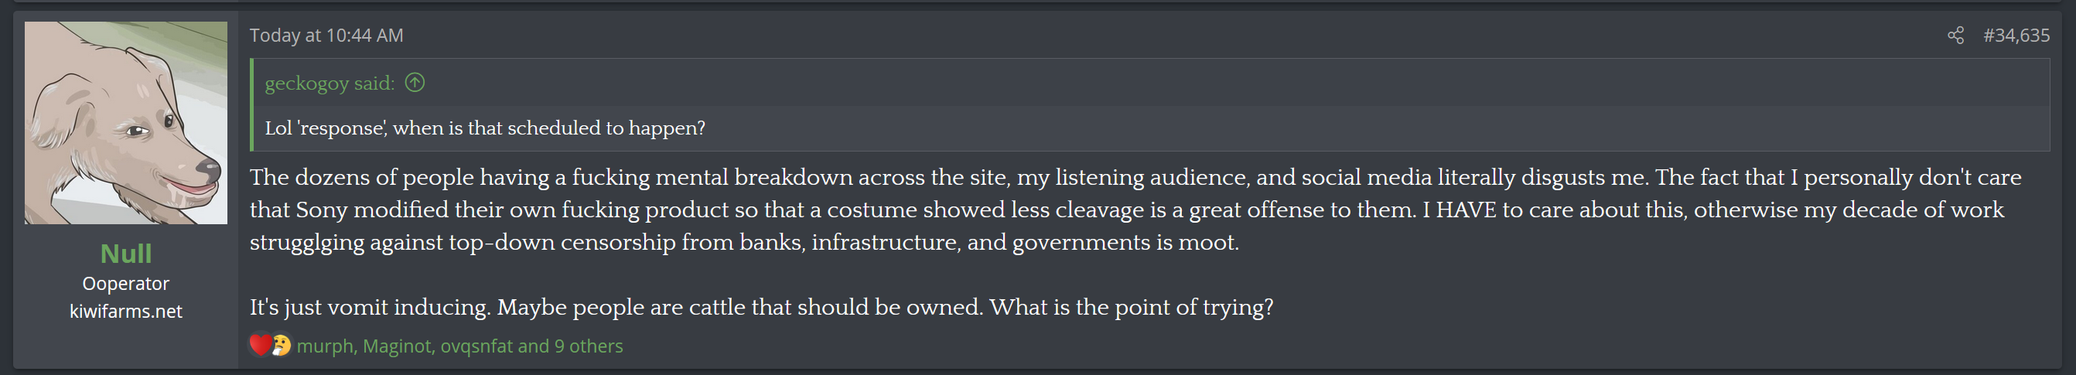Click the thinking face reaction emoji
This screenshot has height=375, width=2076.
[281, 345]
